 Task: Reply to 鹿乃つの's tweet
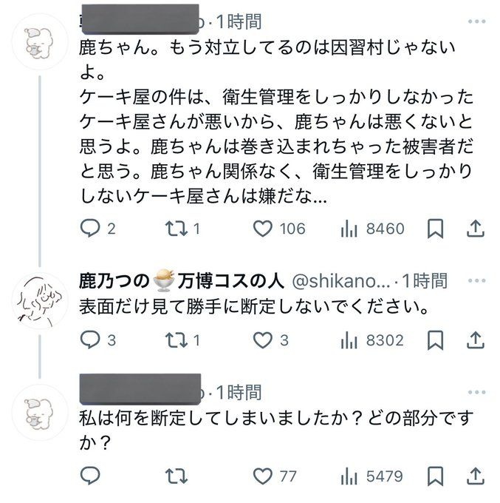[x=89, y=340]
